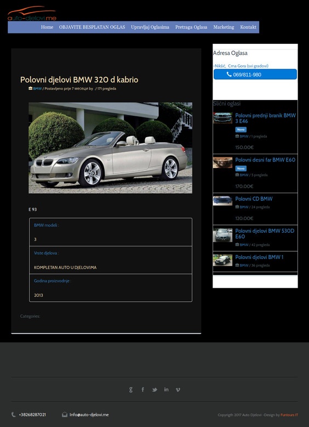Click thumbnail of BMW 530D E60 ad
309x427 pixels.
click(222, 235)
